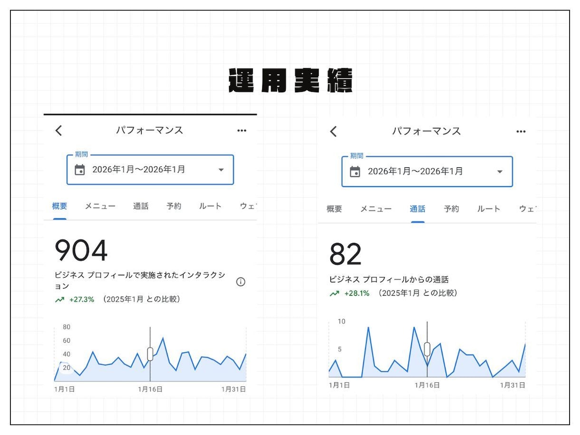Select メニュー tab in left panel

(x=100, y=206)
